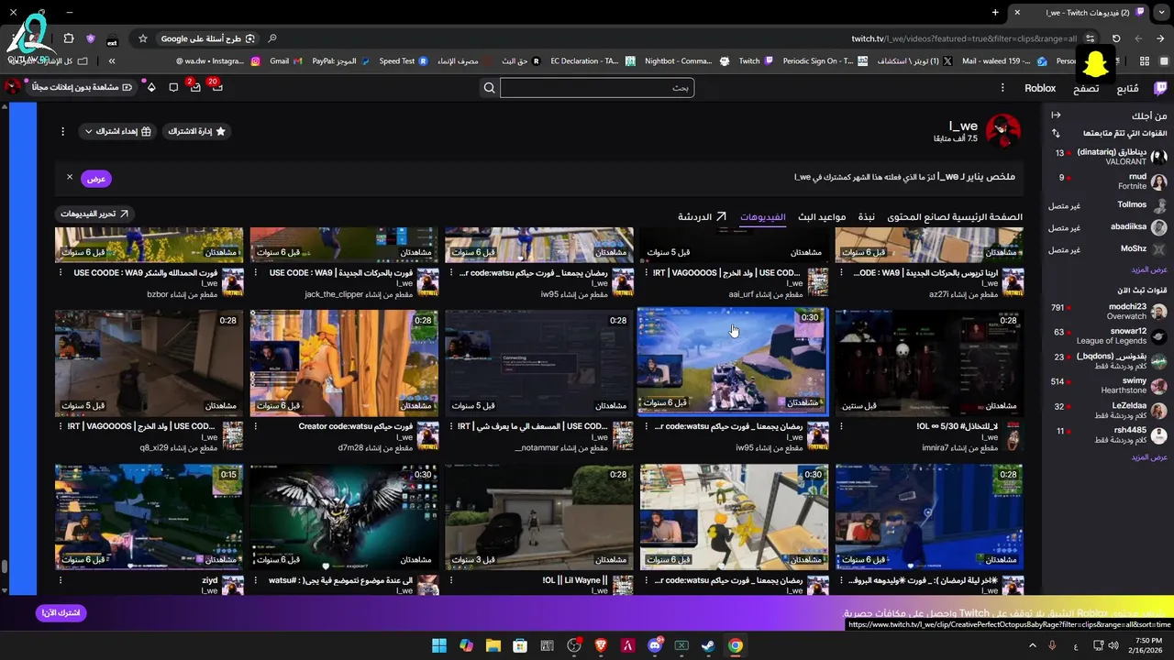Click the عرض purple view button
Screen dimensions: 1174x660
pyautogui.click(x=96, y=178)
